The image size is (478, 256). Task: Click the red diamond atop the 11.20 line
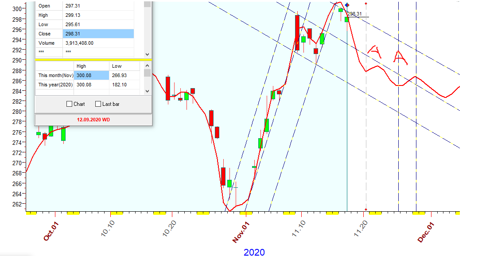point(366,4)
